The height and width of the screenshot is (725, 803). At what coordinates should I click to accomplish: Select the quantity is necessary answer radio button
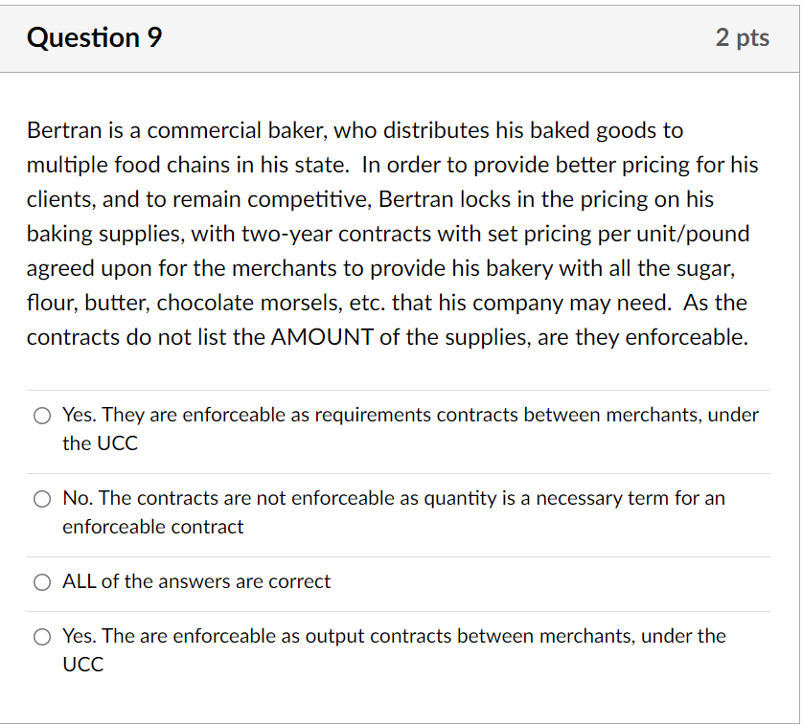tap(42, 499)
